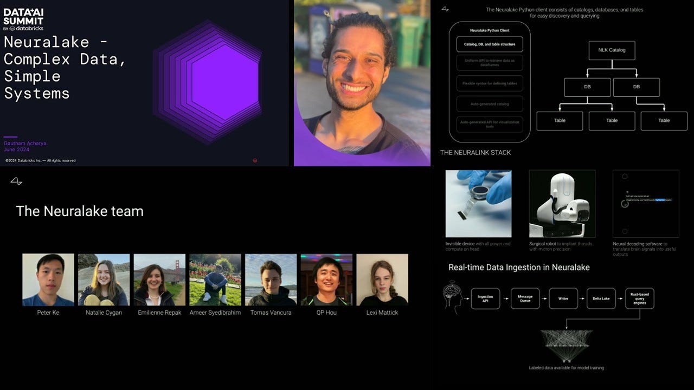Open the surgical robot photo

(562, 204)
